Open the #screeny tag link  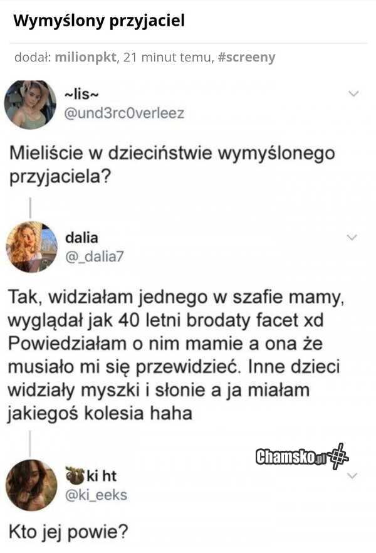coord(247,57)
